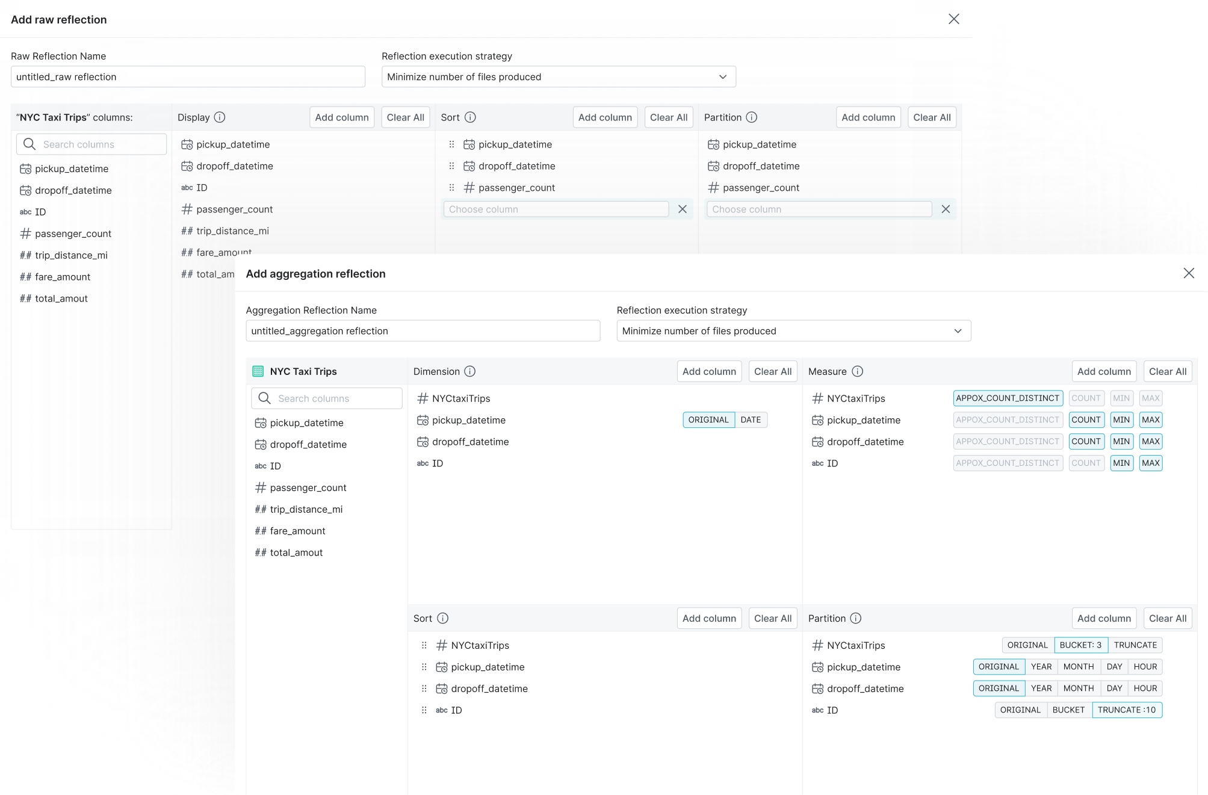
Task: Select trip_distance_mi in aggregation column list
Action: (x=306, y=509)
